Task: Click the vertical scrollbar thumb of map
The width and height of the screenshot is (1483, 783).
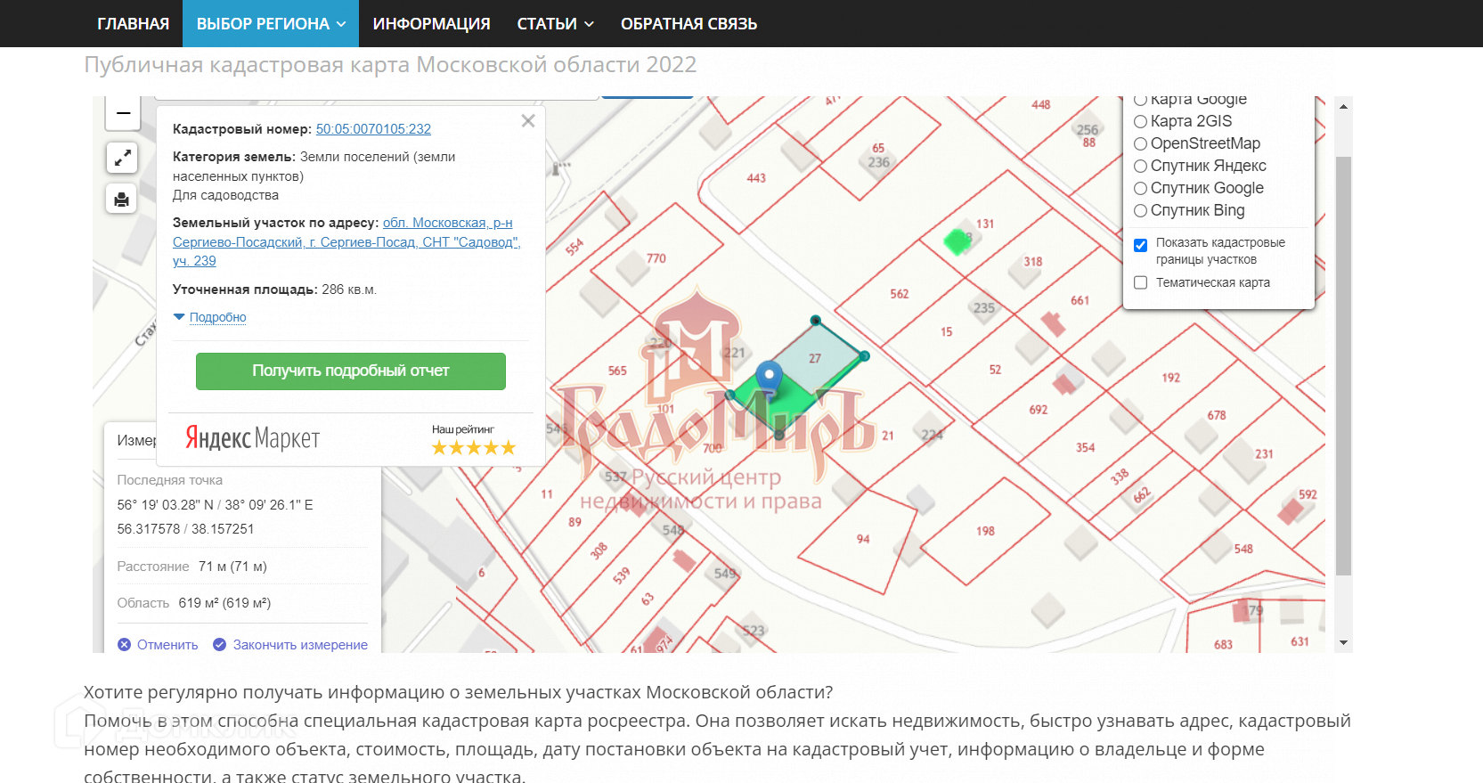Action: [x=1343, y=366]
